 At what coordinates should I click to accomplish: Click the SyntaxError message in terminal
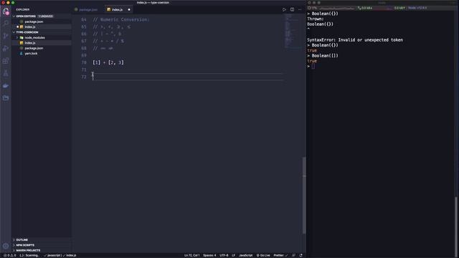click(355, 40)
